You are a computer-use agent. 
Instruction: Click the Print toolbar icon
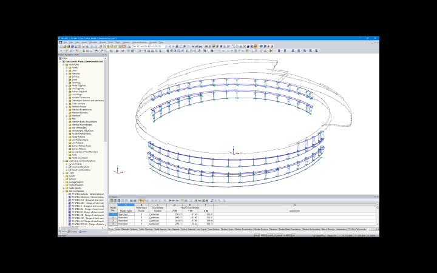coord(83,47)
